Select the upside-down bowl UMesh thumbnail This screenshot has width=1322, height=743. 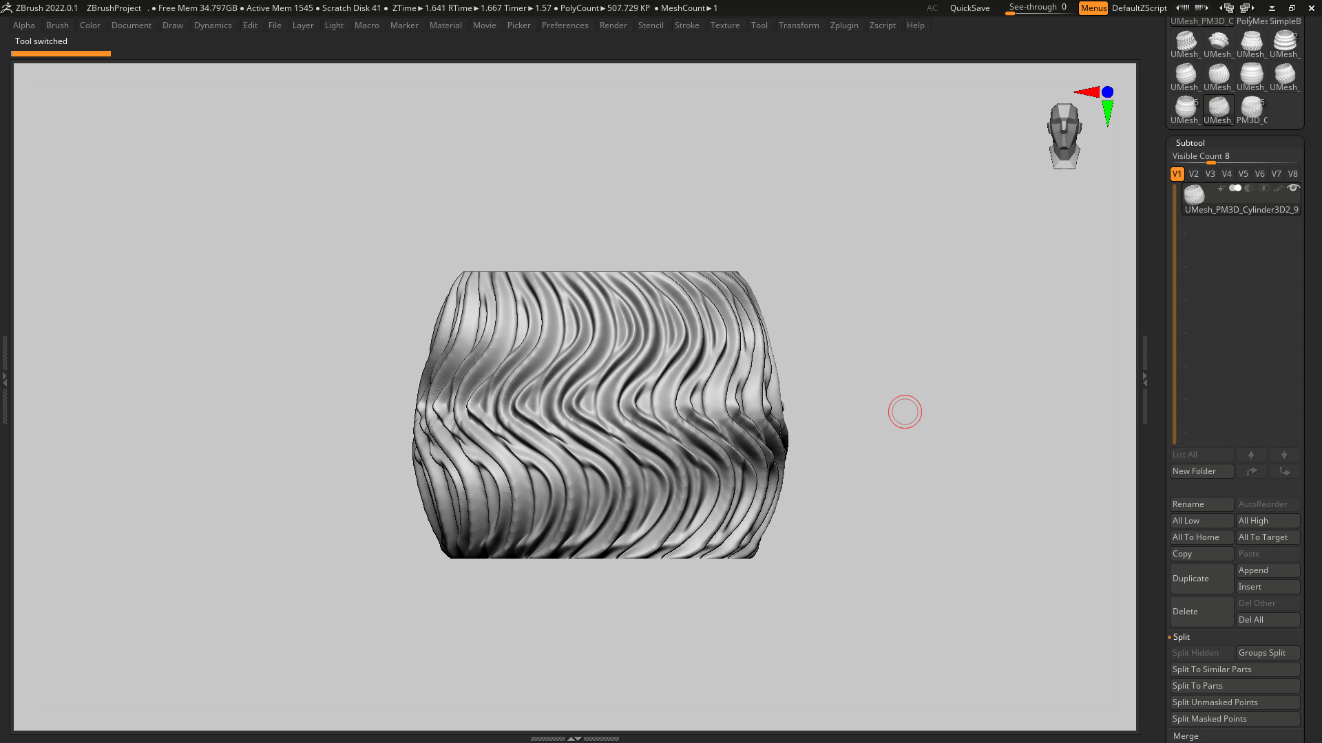pos(1219,44)
